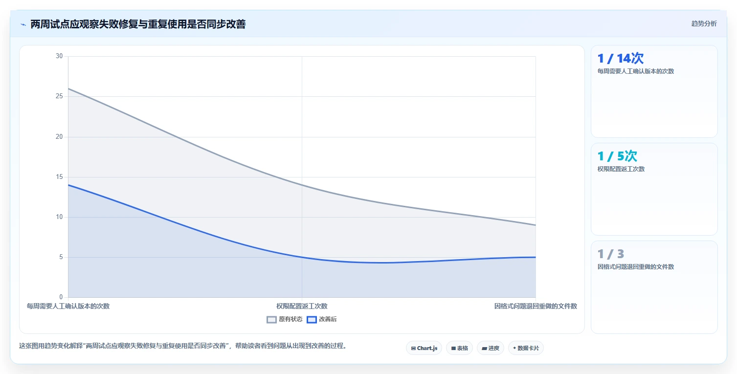The height and width of the screenshot is (374, 737).
Task: Open the 1 / 5次 metric card
Action: [654, 189]
